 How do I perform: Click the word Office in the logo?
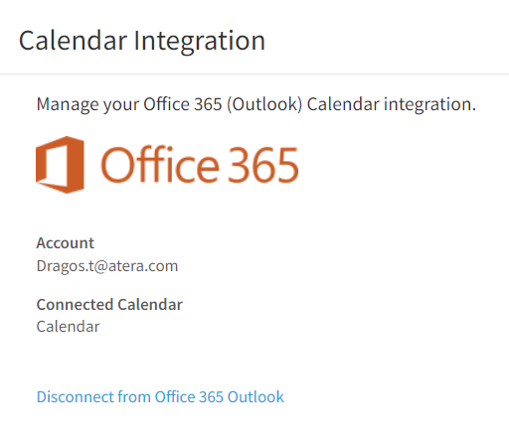click(x=160, y=165)
